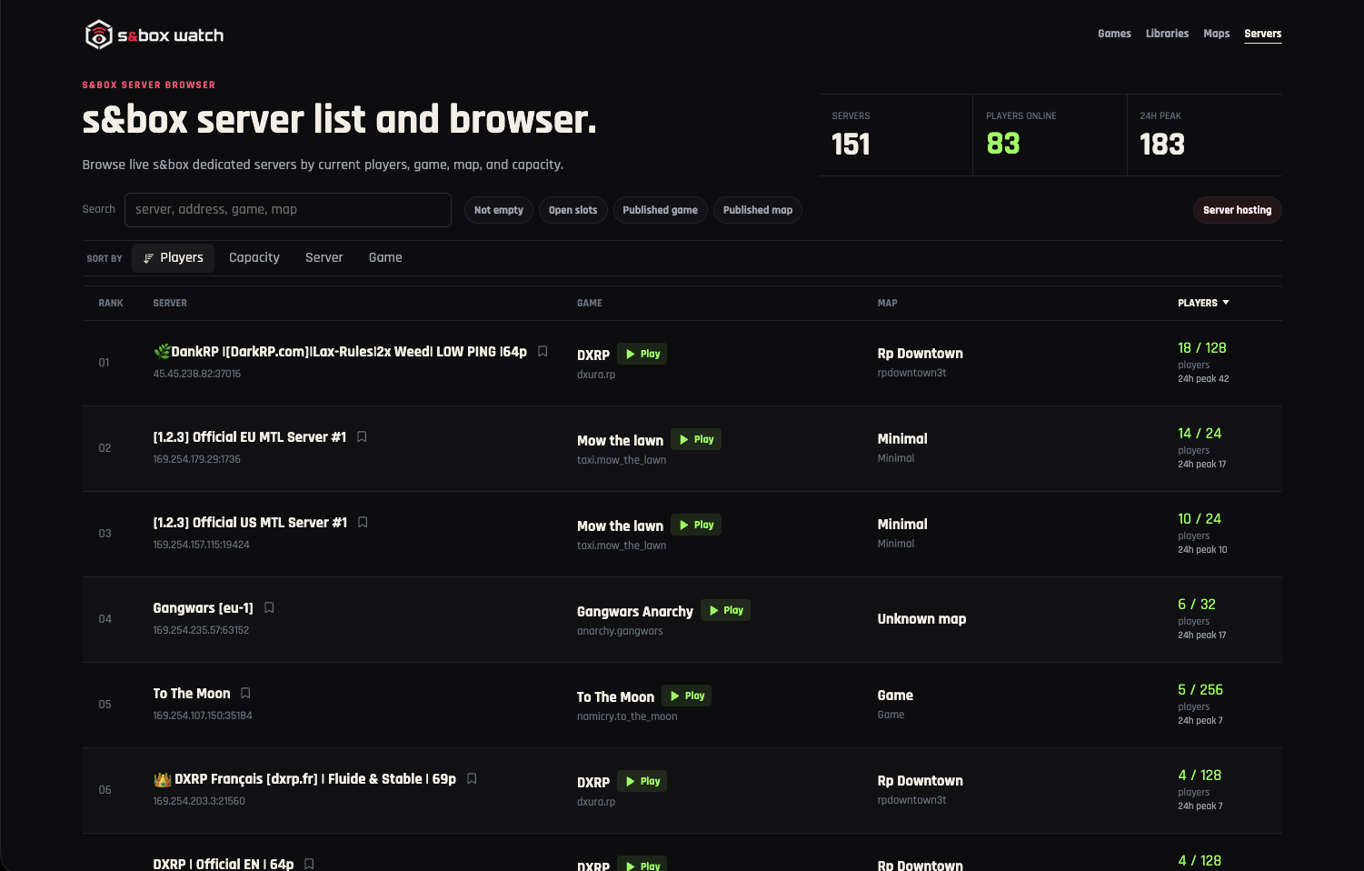
Task: Sort servers by Capacity
Action: coord(254,258)
